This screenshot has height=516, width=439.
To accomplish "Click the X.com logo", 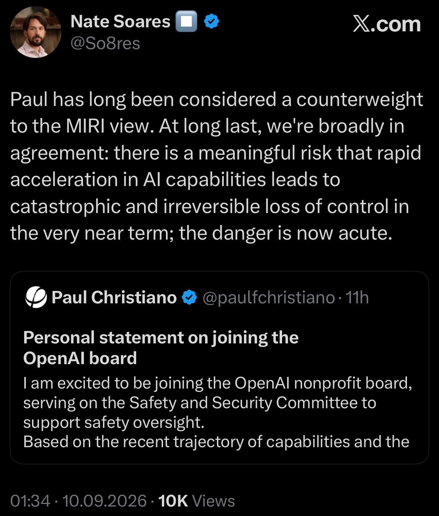I will tap(387, 24).
